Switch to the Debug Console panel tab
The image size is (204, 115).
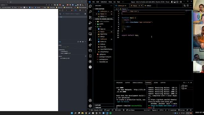tap(137, 83)
